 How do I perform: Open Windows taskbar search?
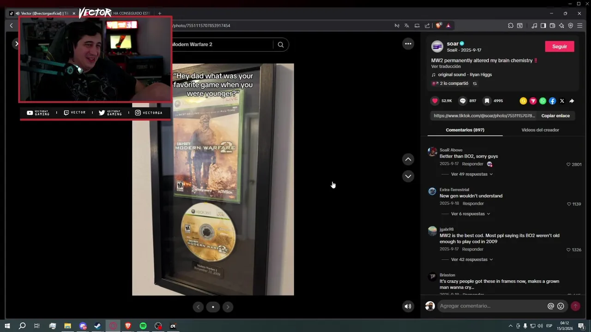[x=22, y=326]
